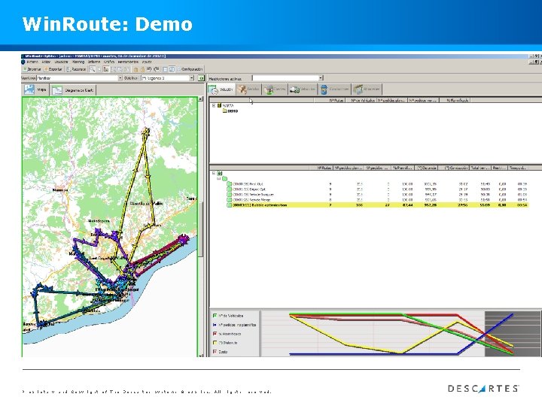This screenshot has width=542, height=406.
Task: Click the map scrollbar down arrow
Action: point(200,355)
